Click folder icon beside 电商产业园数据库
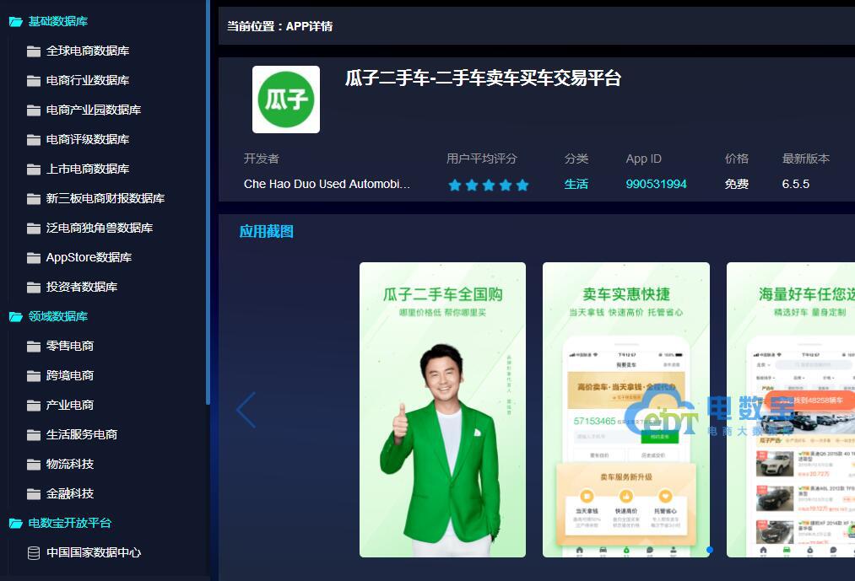 click(x=34, y=110)
